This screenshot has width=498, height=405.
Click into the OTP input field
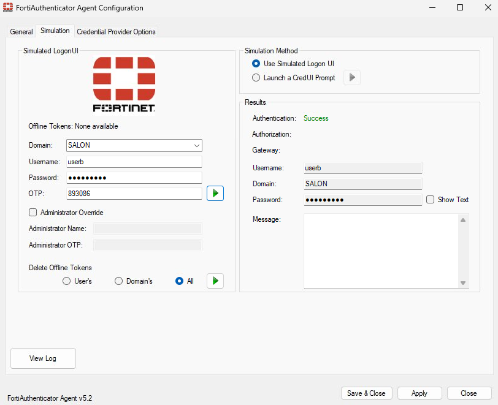coord(134,194)
